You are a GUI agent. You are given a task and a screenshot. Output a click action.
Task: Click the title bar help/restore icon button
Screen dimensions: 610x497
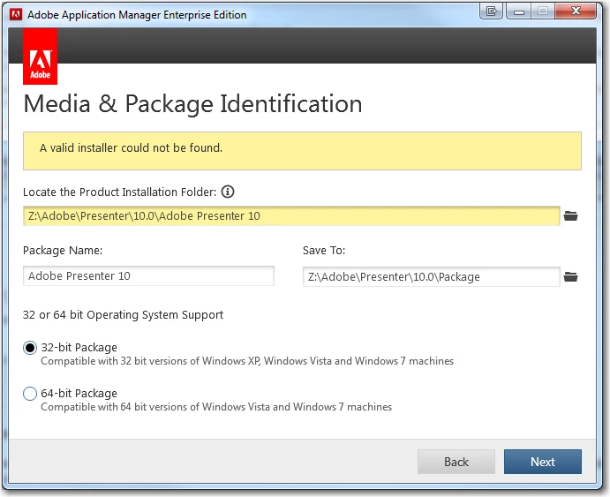pyautogui.click(x=492, y=11)
